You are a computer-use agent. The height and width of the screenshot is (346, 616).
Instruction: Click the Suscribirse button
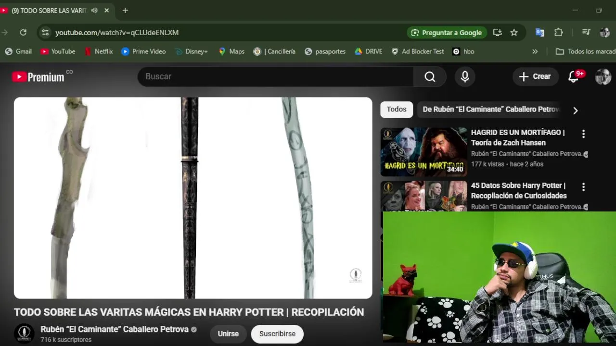click(x=277, y=334)
